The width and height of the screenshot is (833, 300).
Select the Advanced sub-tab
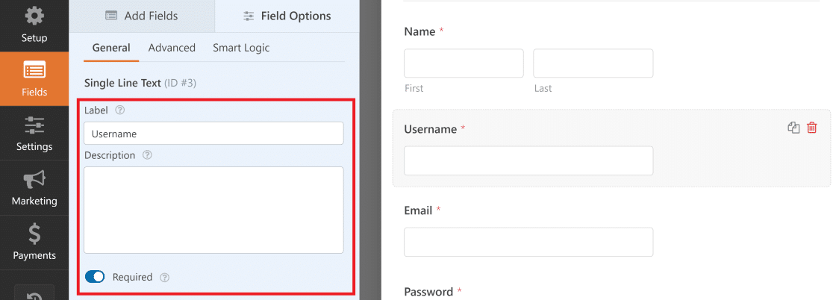172,48
